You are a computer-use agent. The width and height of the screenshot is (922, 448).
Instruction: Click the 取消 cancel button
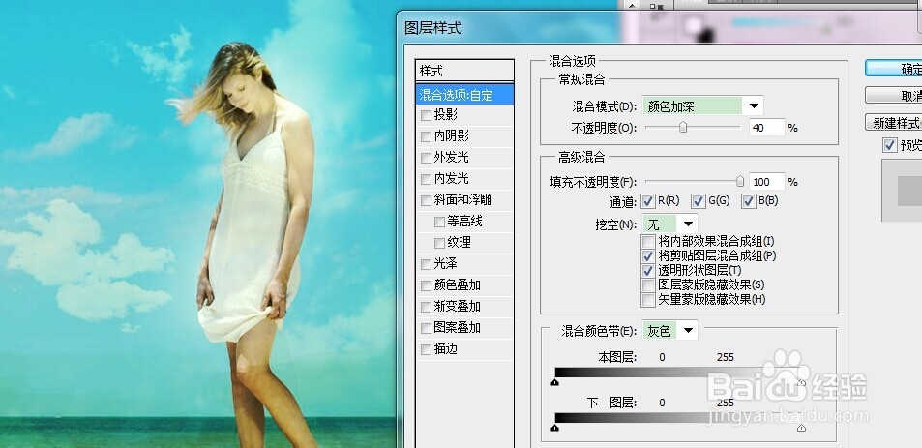click(x=894, y=95)
